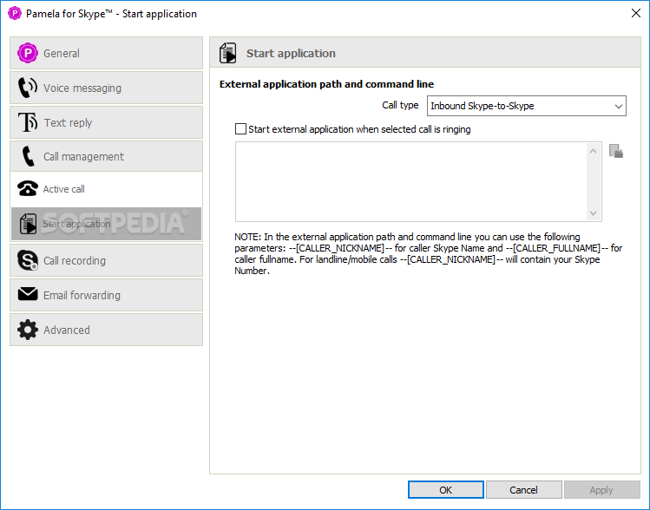Click the Cancel button
Image resolution: width=650 pixels, height=510 pixels.
tap(523, 490)
